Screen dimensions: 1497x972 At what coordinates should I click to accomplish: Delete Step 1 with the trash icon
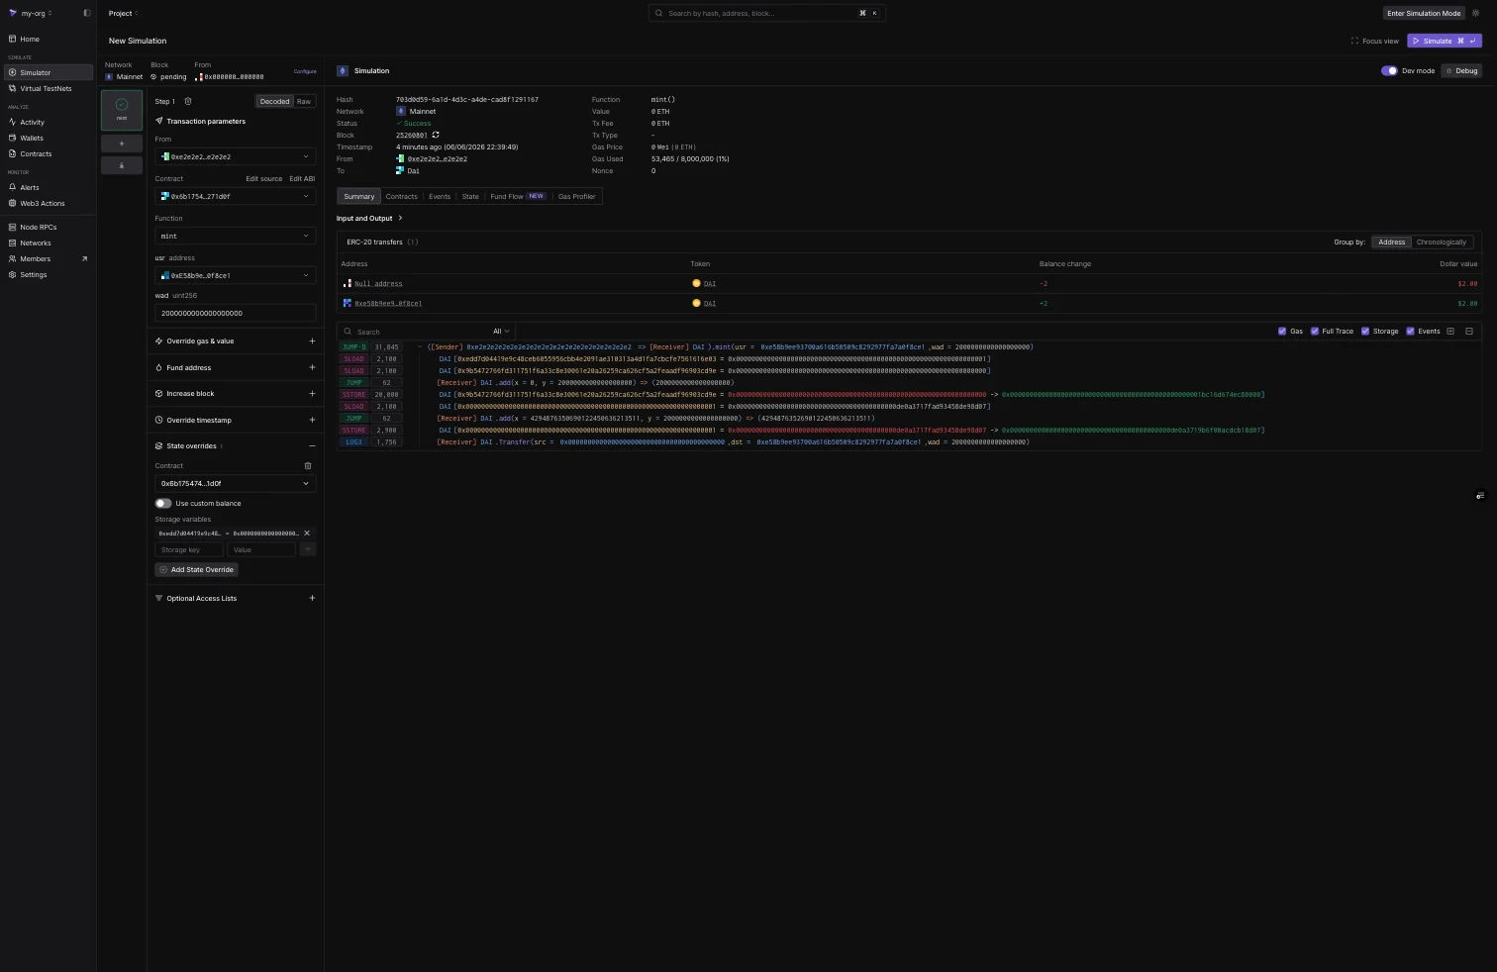tap(188, 101)
